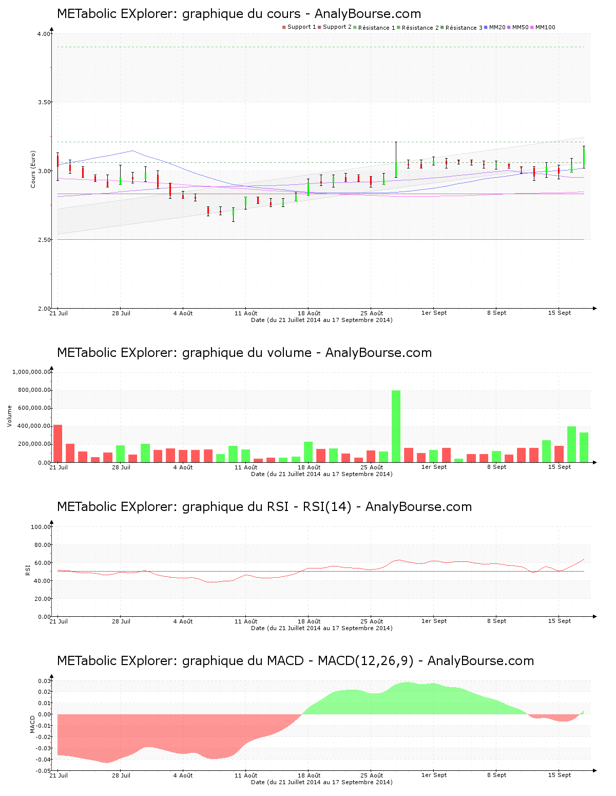
Task: Click the first red volume bar at 21 Juil
Action: (x=57, y=443)
